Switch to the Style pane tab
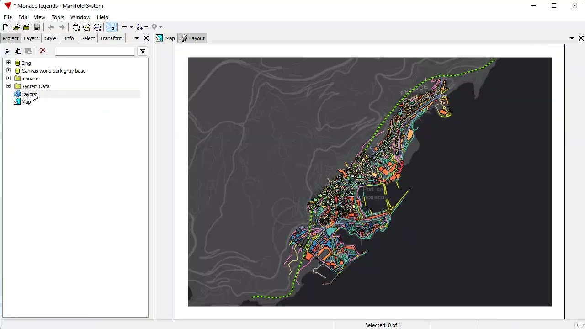This screenshot has height=329, width=585. click(50, 38)
